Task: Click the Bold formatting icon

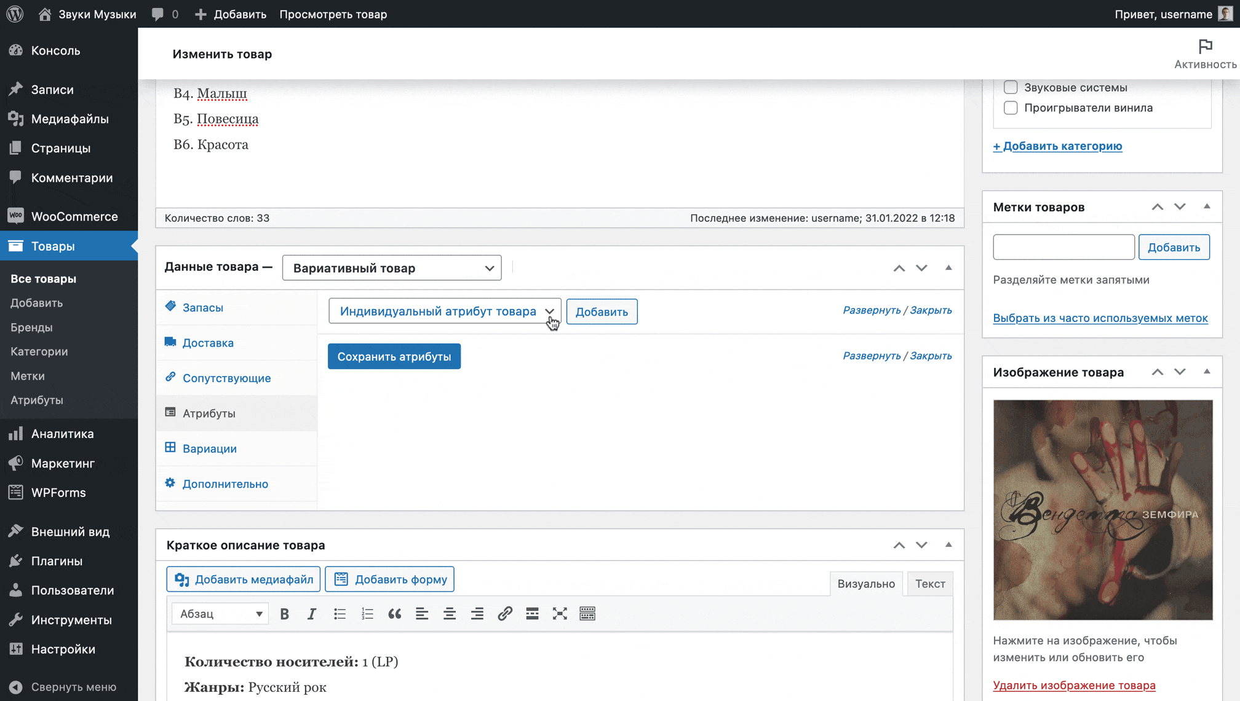Action: coord(284,614)
